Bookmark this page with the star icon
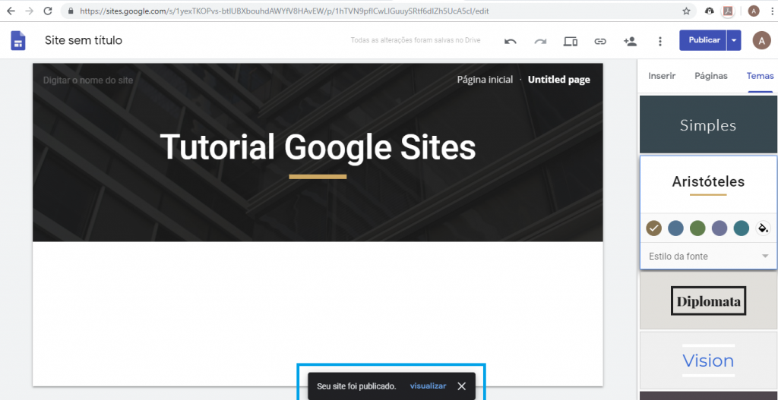 [686, 11]
